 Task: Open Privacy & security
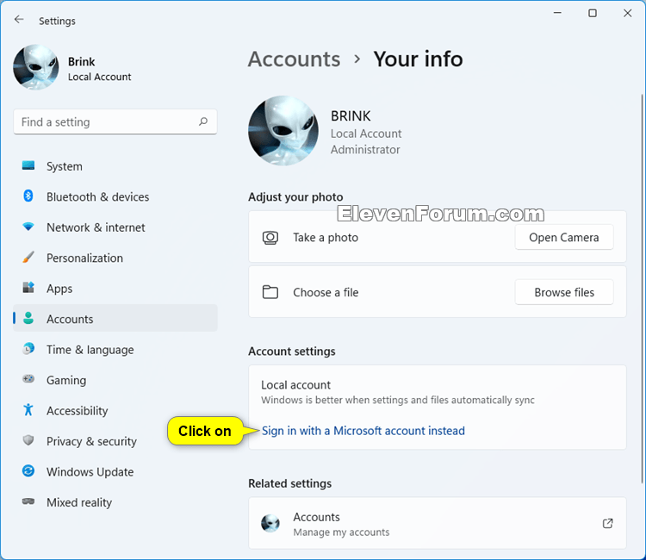tap(115, 441)
